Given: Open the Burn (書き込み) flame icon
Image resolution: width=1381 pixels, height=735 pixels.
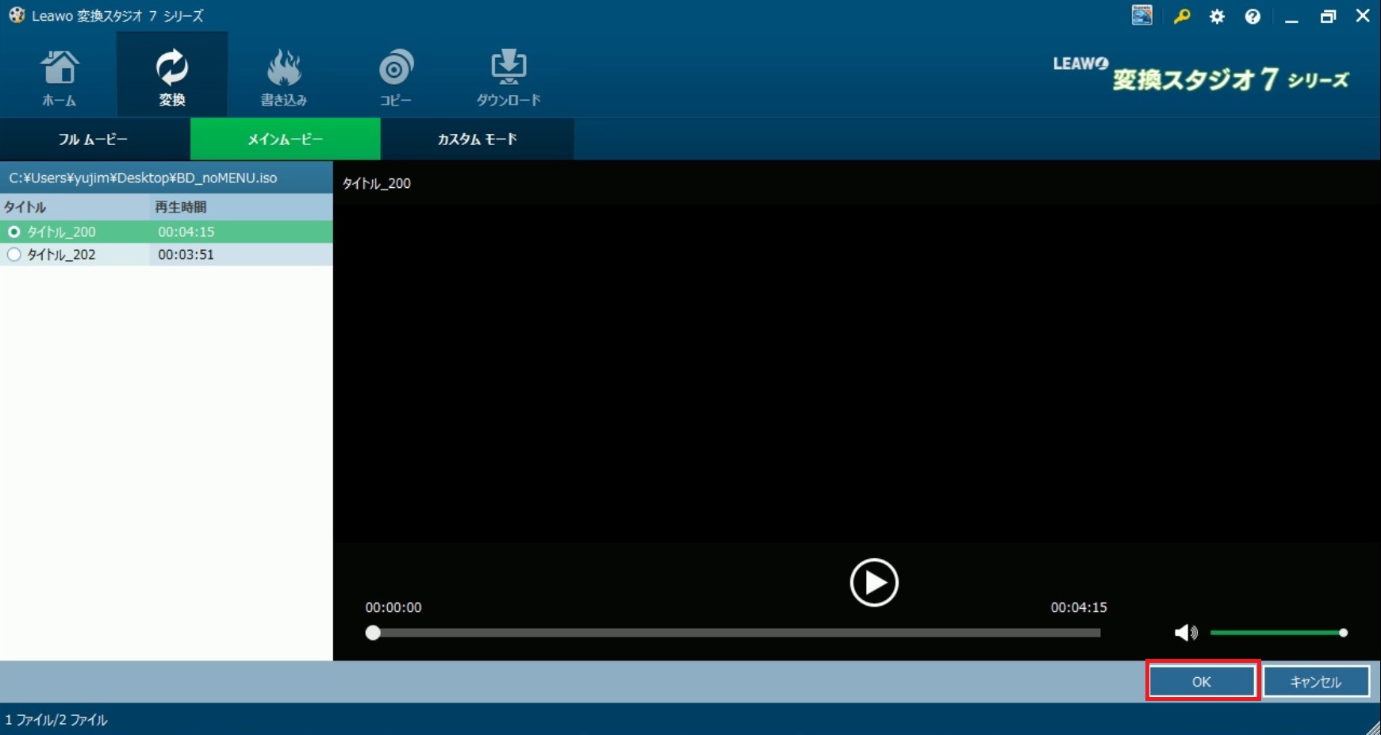Looking at the screenshot, I should [283, 77].
